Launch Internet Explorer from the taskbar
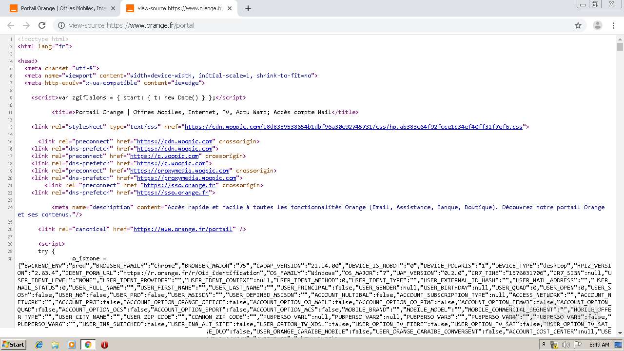 pos(39,345)
